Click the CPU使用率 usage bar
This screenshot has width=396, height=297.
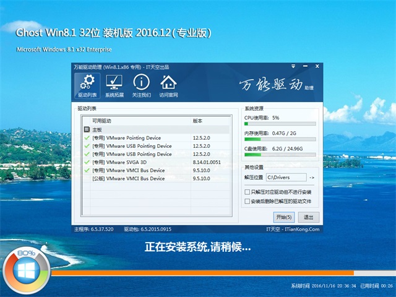tap(280, 124)
